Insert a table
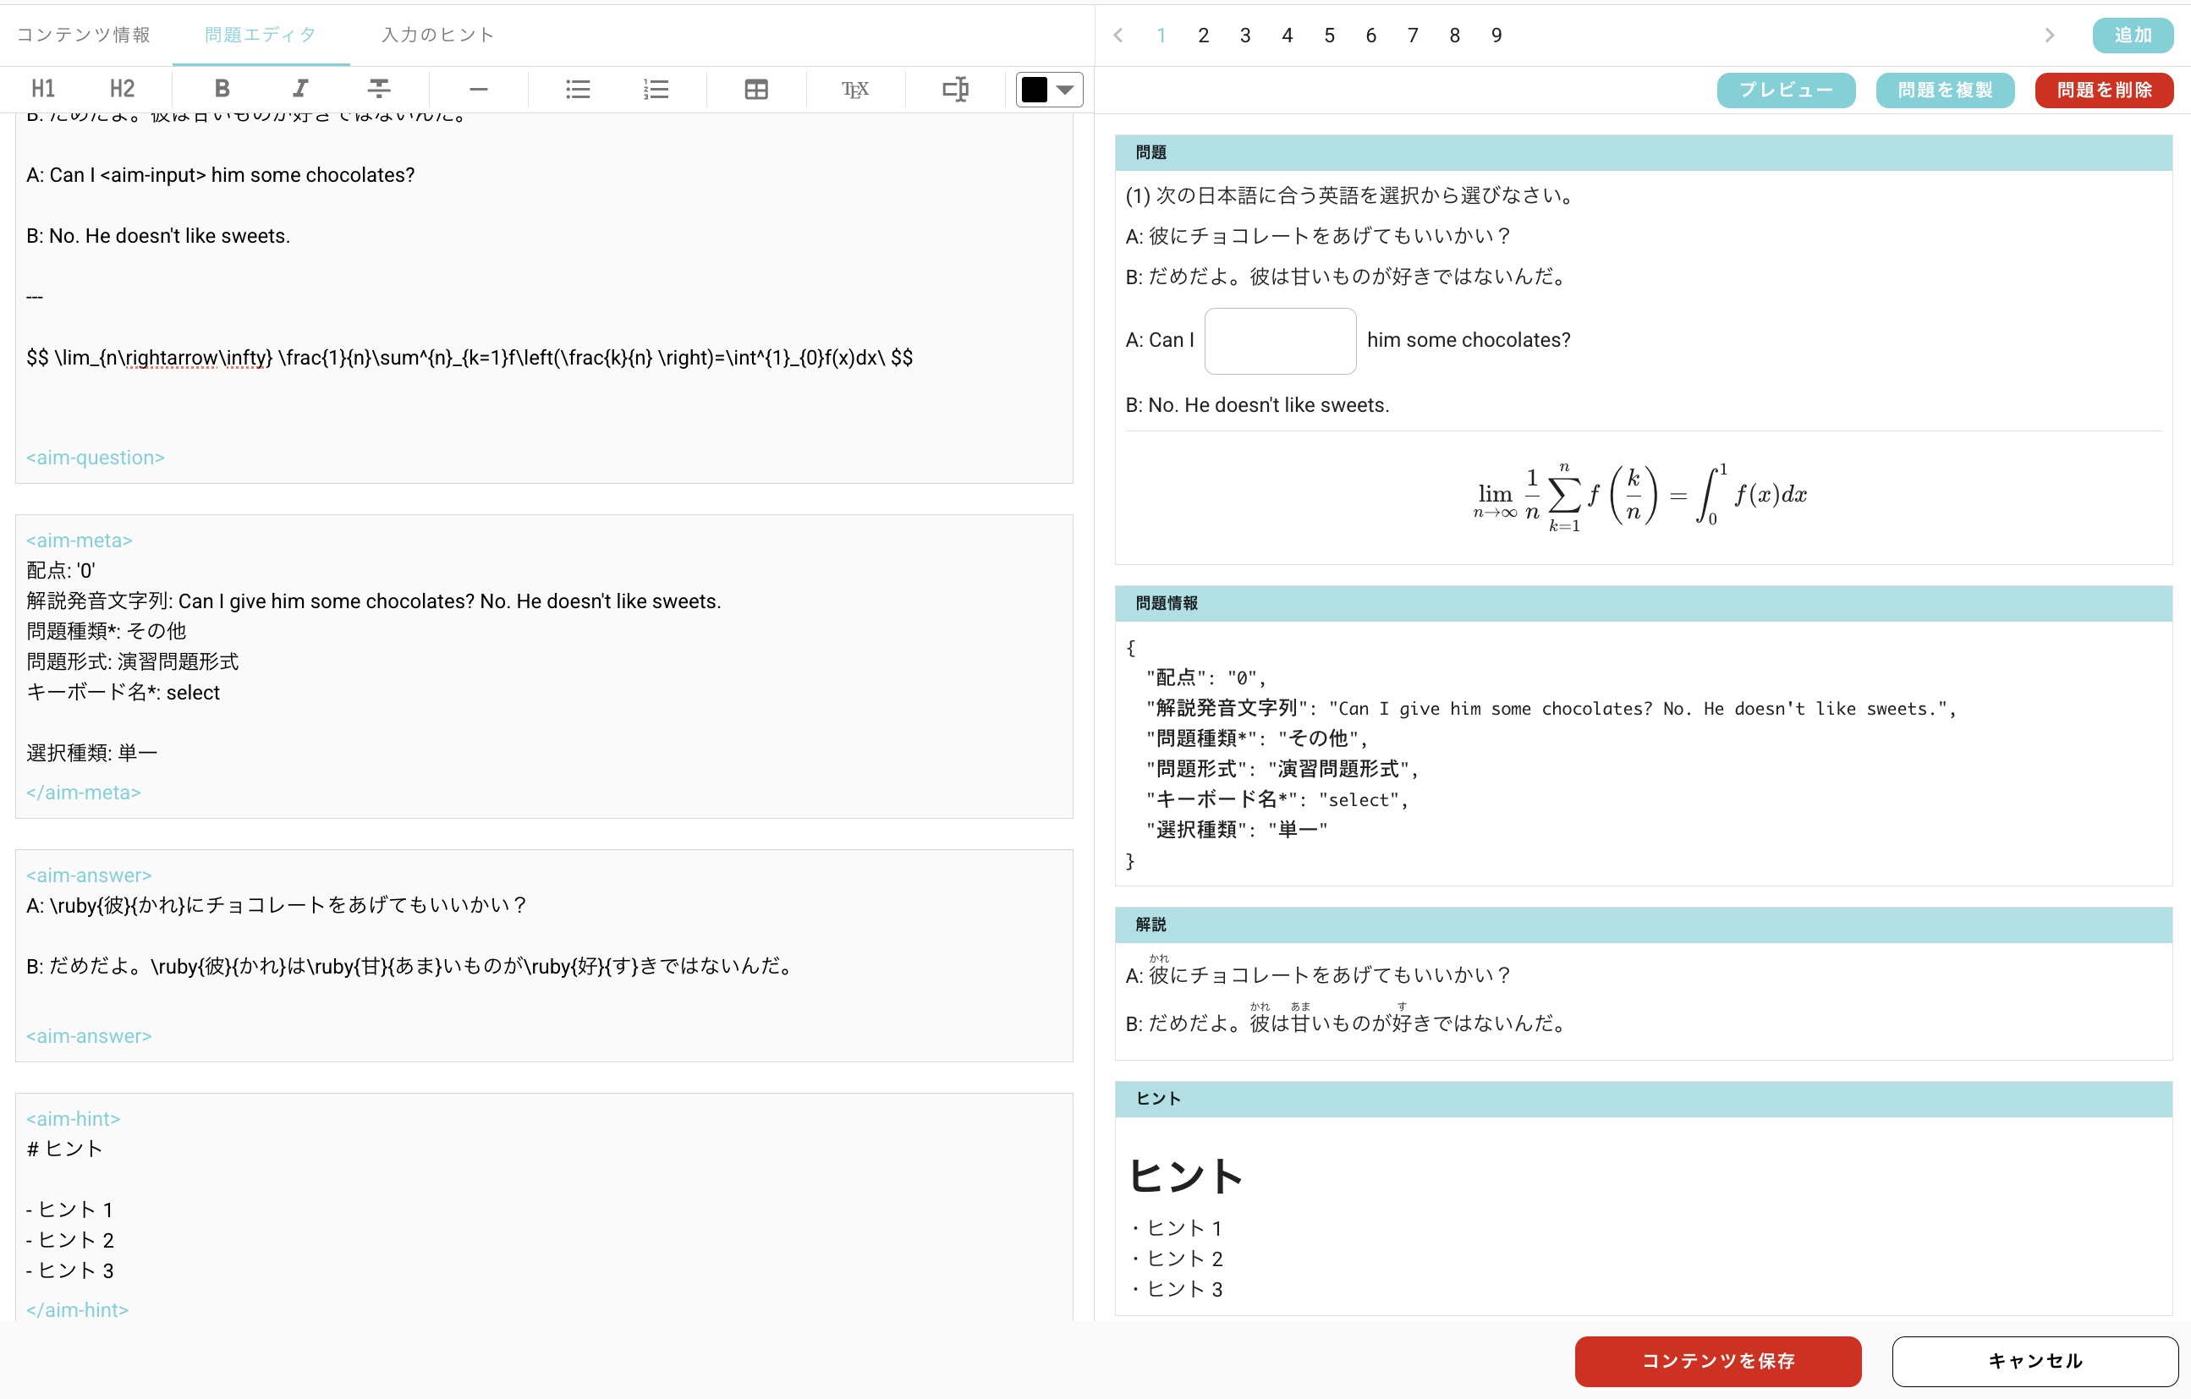The width and height of the screenshot is (2191, 1399). 756,88
